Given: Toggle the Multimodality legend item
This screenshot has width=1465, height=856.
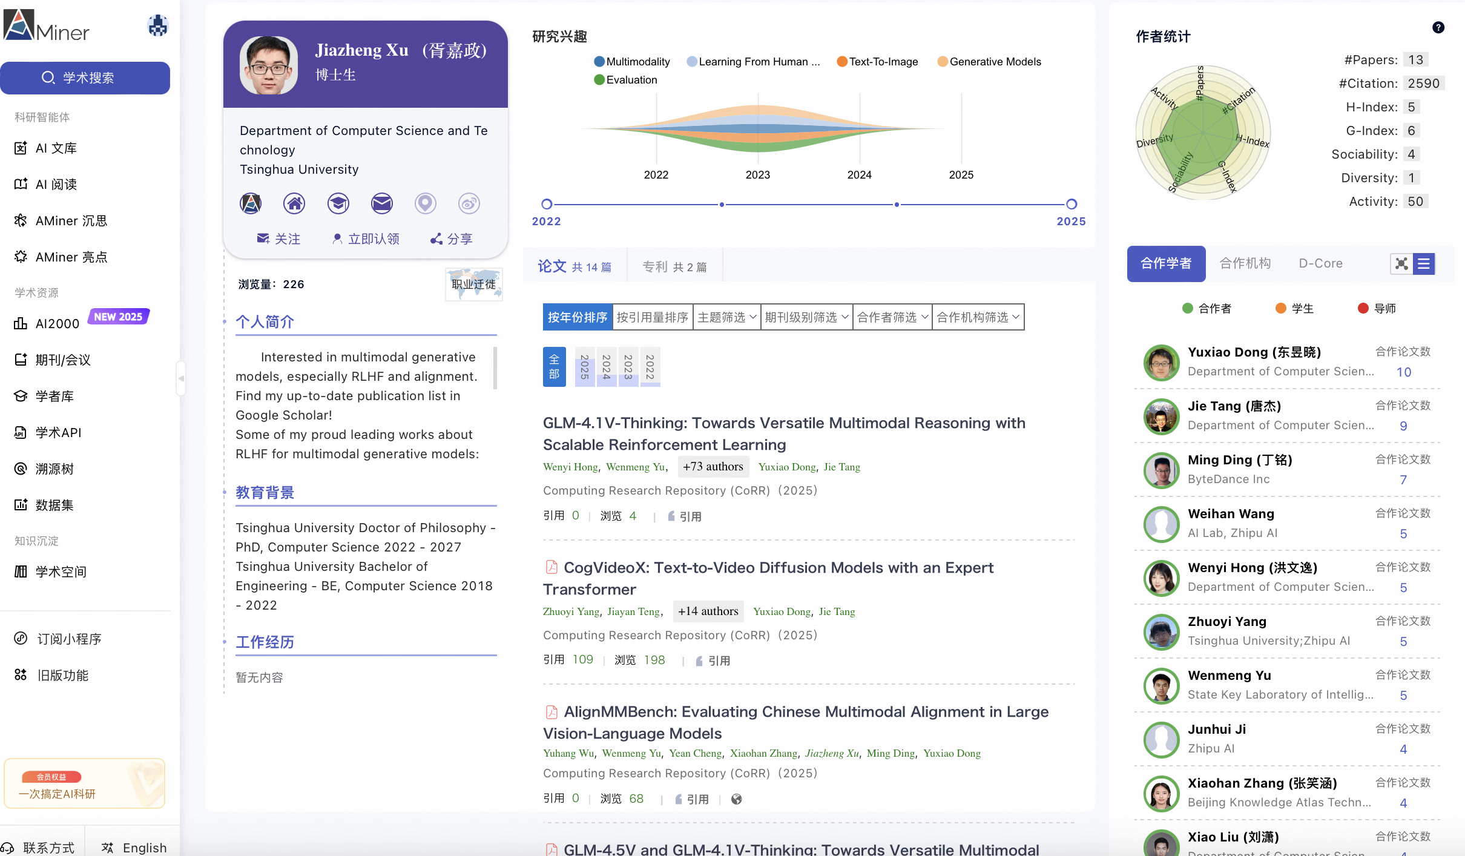Looking at the screenshot, I should click(632, 62).
